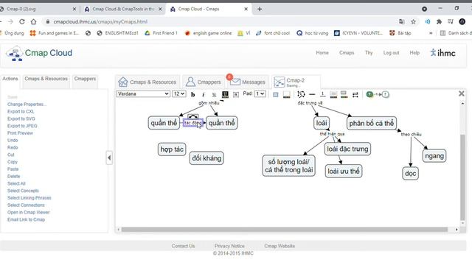Click Export to JPEG
The width and height of the screenshot is (472, 265).
tap(22, 126)
